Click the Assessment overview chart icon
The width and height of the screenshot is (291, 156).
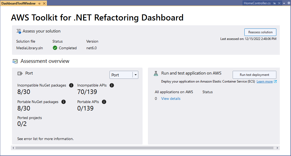pos(15,61)
